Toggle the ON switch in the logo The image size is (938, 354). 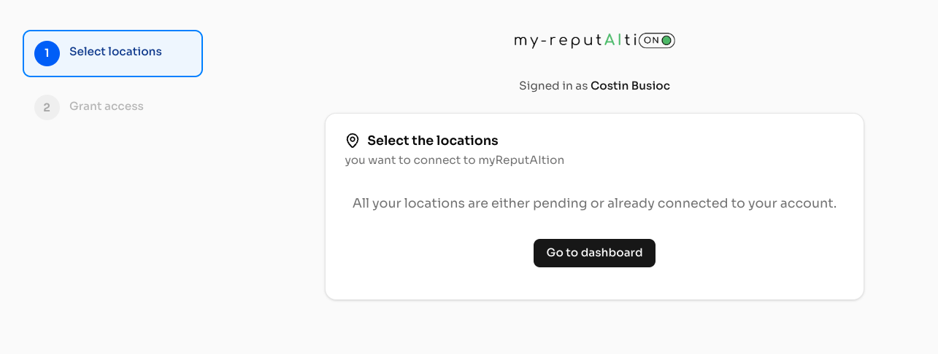point(656,41)
